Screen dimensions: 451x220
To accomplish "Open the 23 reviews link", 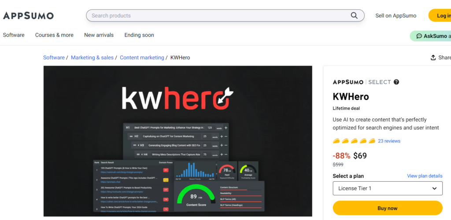I will 389,141.
